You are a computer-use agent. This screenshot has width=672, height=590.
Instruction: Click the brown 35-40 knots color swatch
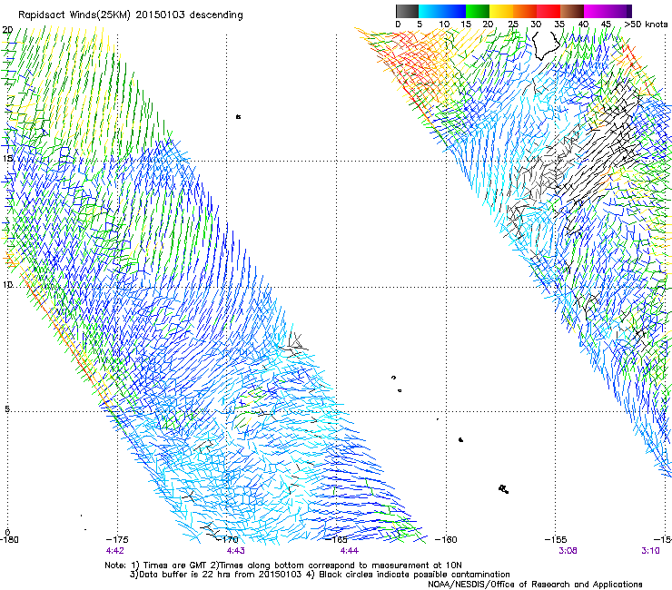point(572,11)
